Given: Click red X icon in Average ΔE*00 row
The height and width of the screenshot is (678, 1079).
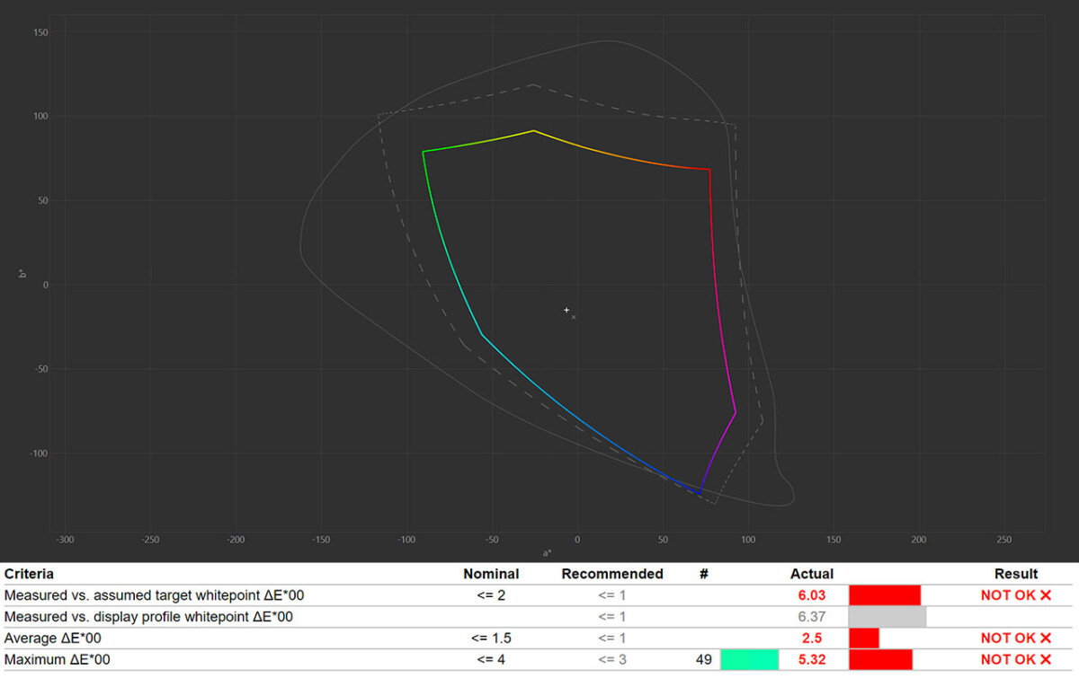Looking at the screenshot, I should (x=1046, y=638).
